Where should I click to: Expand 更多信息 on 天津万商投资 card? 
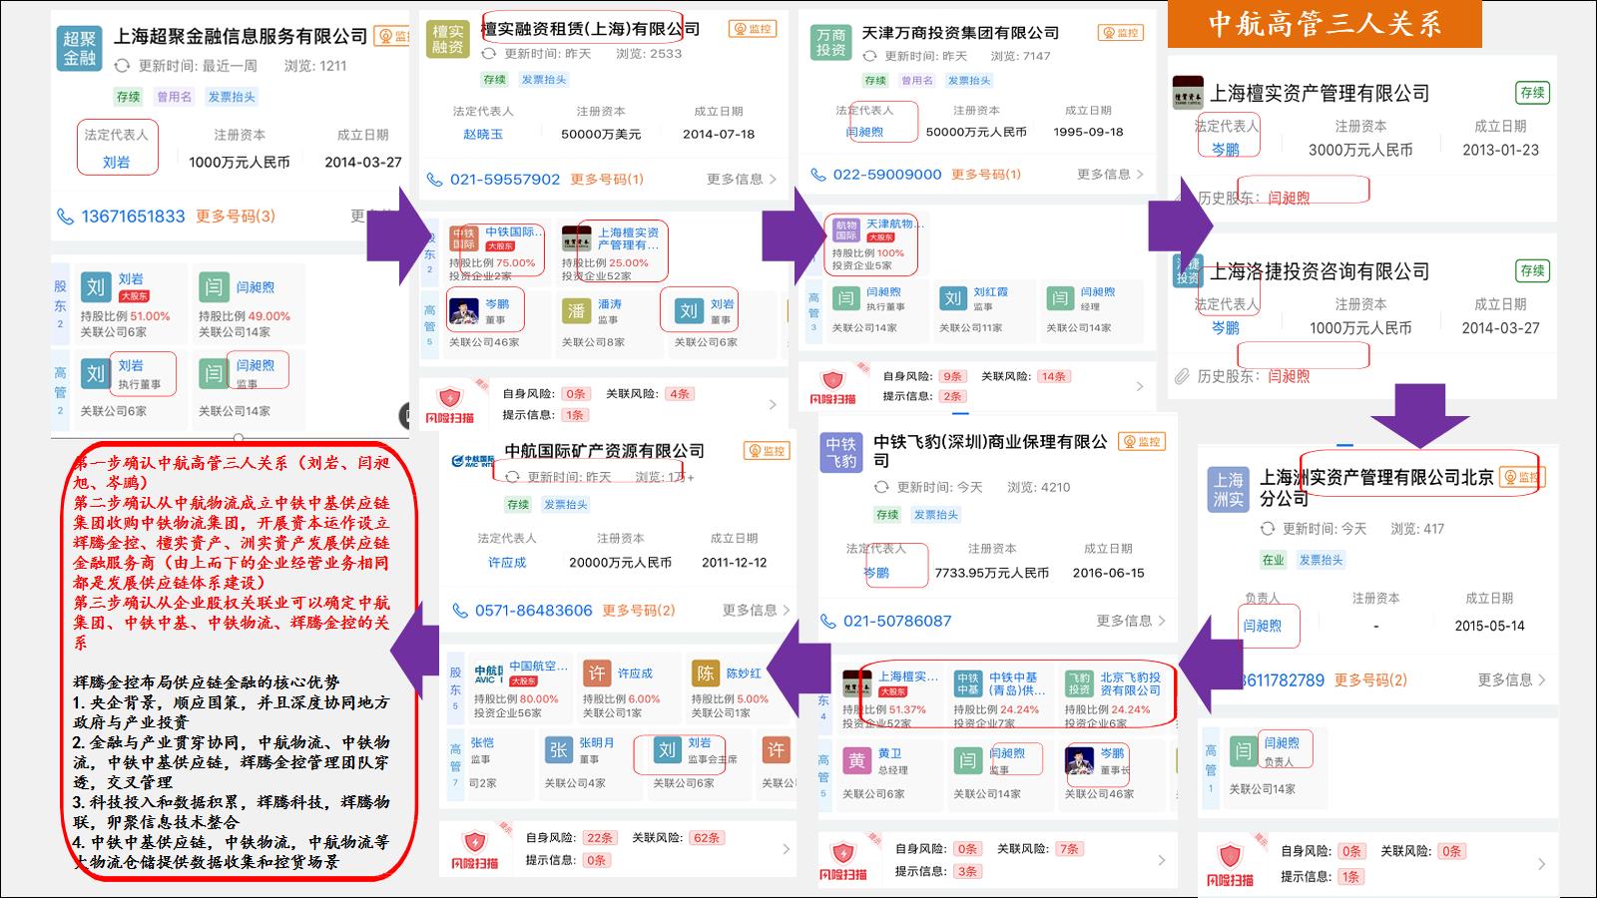pos(1107,174)
